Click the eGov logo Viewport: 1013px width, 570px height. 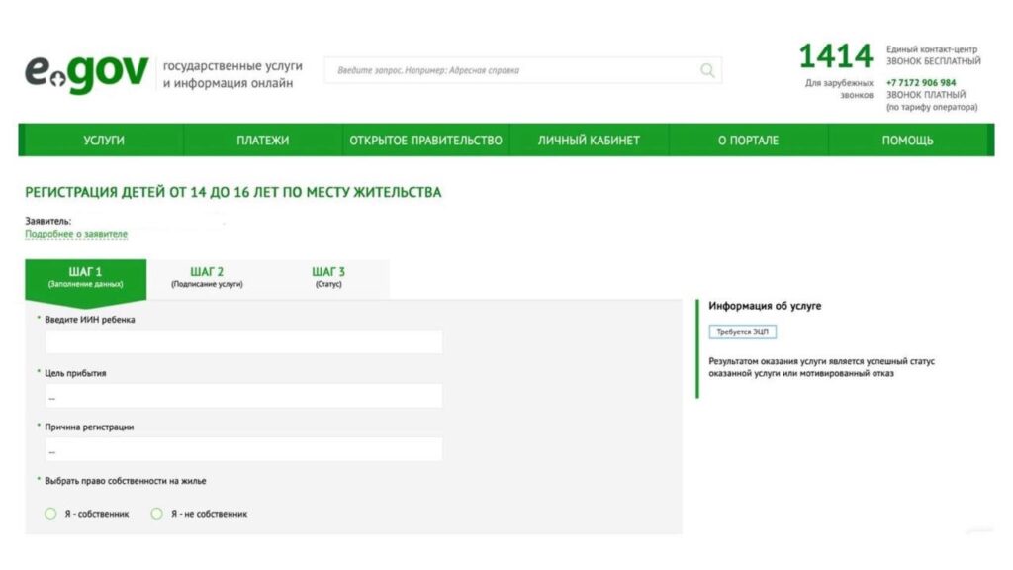tap(87, 73)
